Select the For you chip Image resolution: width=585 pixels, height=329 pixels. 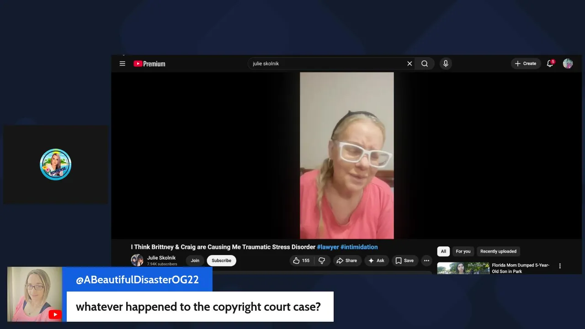coord(463,251)
